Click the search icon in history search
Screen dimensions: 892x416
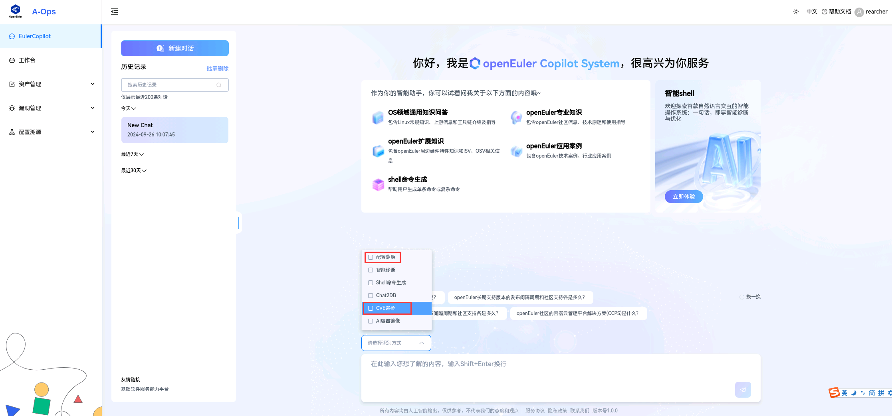click(219, 85)
